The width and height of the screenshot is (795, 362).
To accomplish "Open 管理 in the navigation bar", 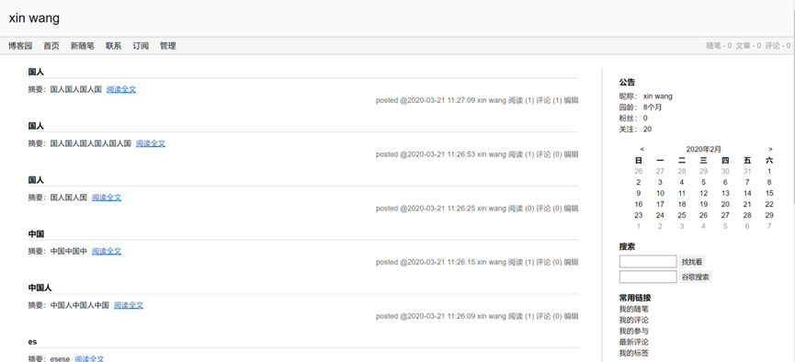I will 168,46.
